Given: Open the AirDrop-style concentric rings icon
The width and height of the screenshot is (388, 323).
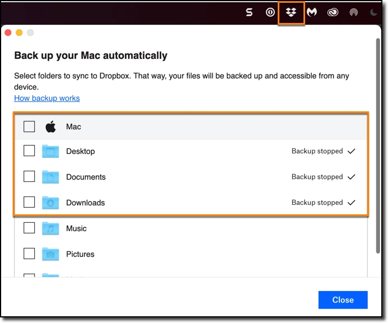Looking at the screenshot, I should tap(354, 12).
